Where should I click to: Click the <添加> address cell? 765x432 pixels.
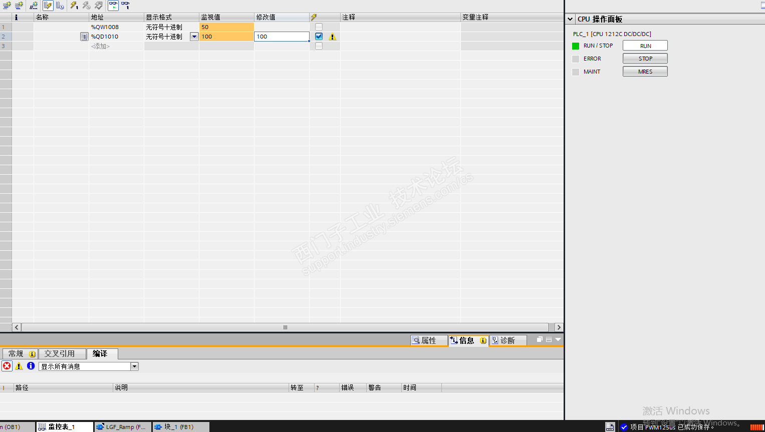tap(116, 46)
